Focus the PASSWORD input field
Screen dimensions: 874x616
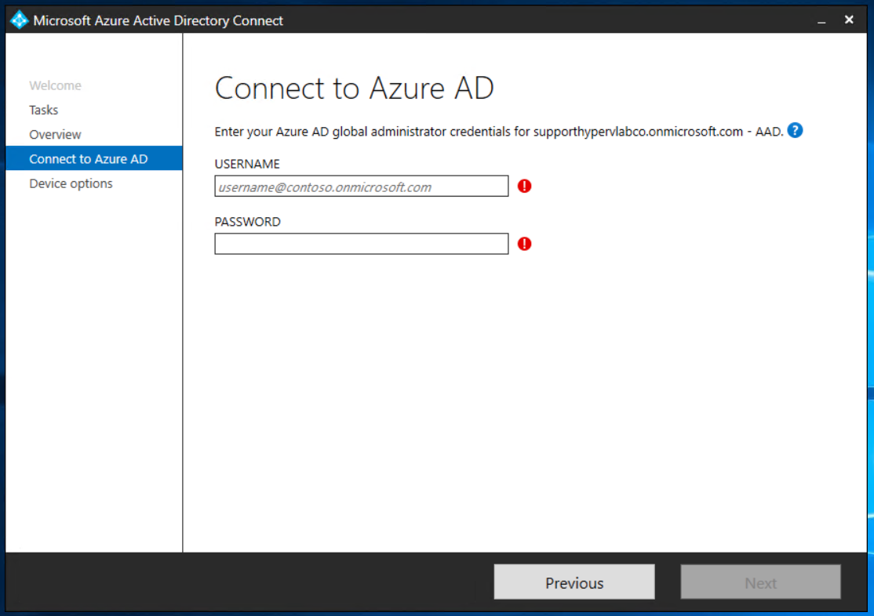pos(361,244)
